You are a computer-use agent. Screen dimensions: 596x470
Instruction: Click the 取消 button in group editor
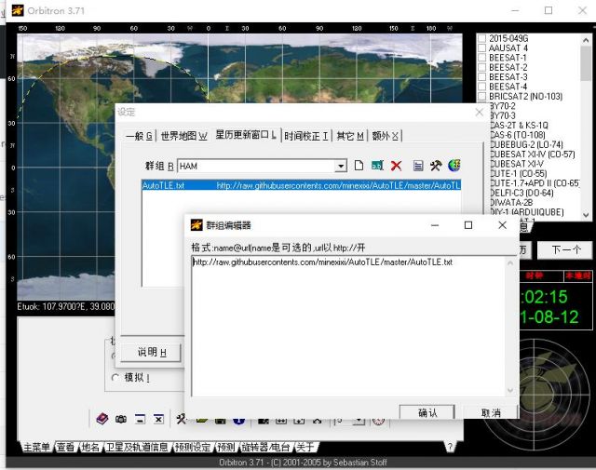[491, 412]
